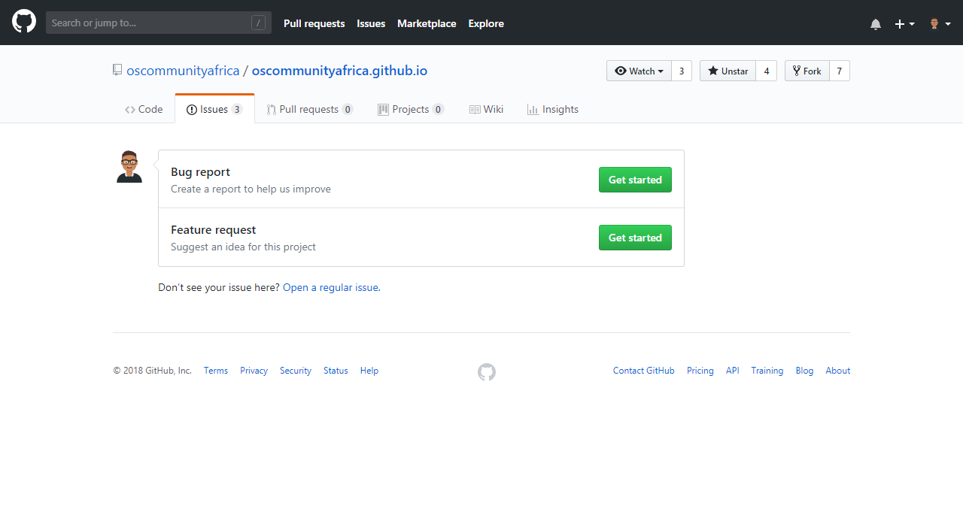
Task: Open the Training footer link
Action: coord(767,371)
